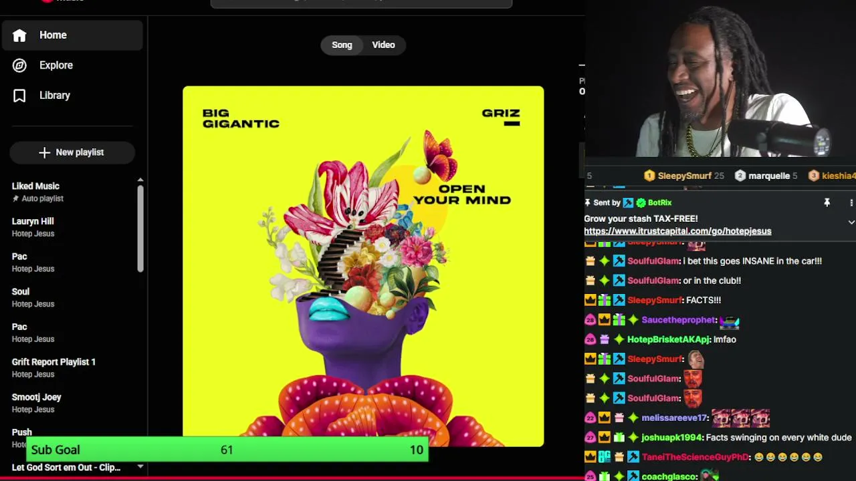Open the Soul playlist
The image size is (856, 481).
(21, 292)
